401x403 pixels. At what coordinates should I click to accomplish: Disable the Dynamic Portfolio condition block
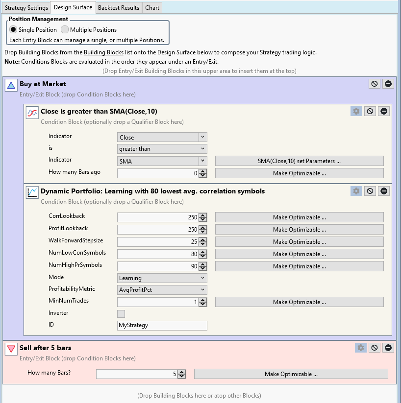coord(370,191)
